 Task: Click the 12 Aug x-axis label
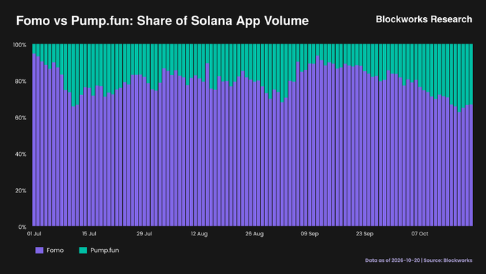tap(199, 234)
